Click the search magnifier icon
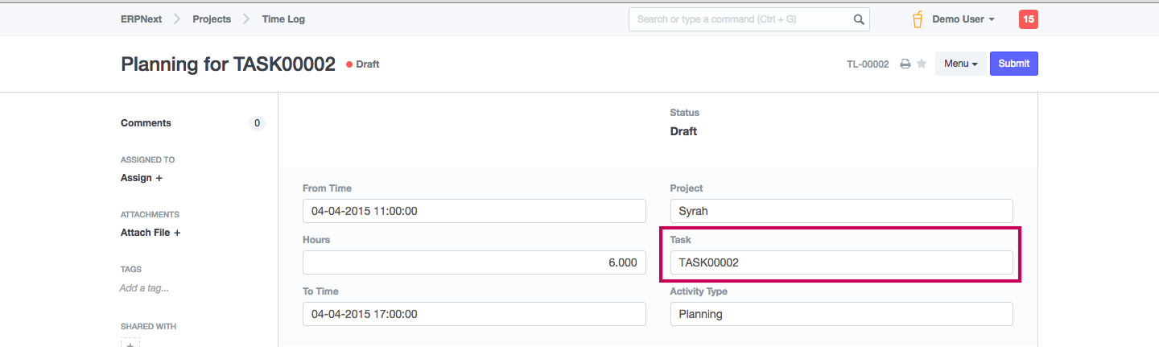 click(x=859, y=19)
